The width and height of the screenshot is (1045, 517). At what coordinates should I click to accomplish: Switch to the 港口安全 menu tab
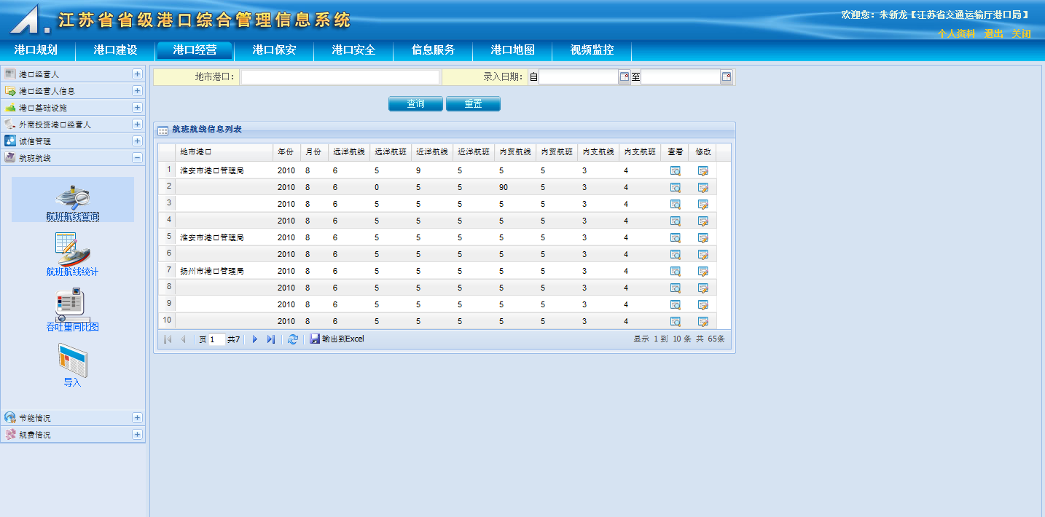click(x=353, y=50)
